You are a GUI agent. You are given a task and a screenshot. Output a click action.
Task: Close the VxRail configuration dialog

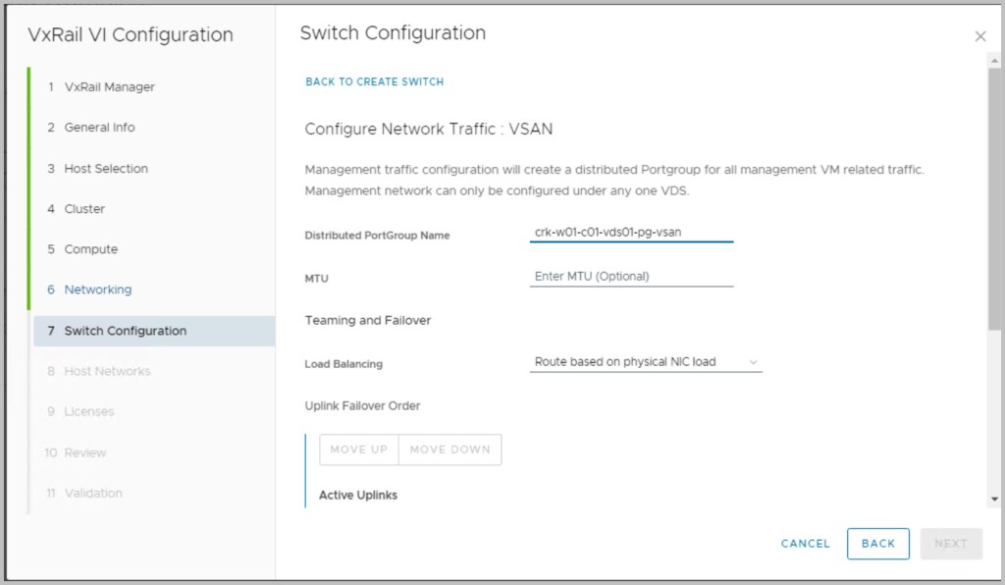coord(979,36)
